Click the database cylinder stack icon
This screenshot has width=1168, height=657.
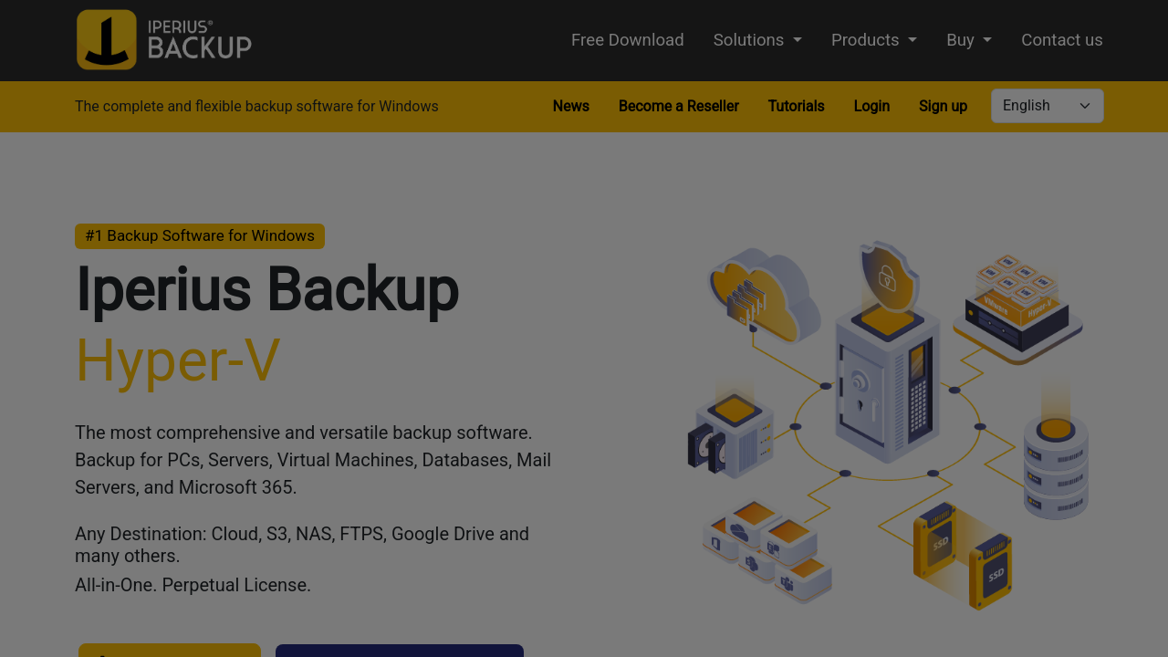pyautogui.click(x=1056, y=467)
